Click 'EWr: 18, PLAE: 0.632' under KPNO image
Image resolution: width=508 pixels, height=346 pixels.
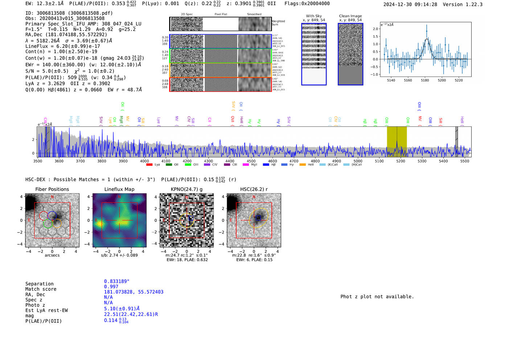(x=187, y=260)
